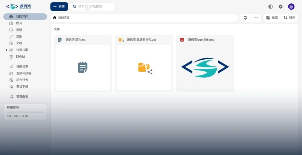Open the 源码湾-简介.txt preview thumbnail
This screenshot has height=155, width=302.
pos(83,68)
